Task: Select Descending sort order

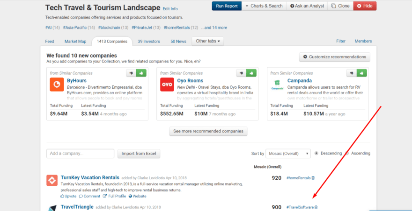Action: tap(317, 153)
